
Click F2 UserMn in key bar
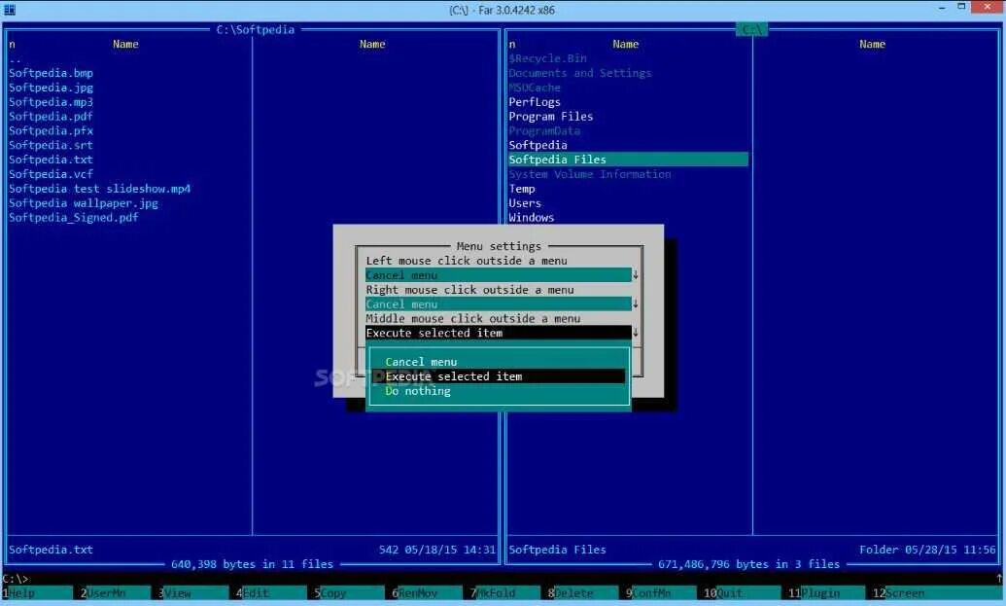point(116,593)
